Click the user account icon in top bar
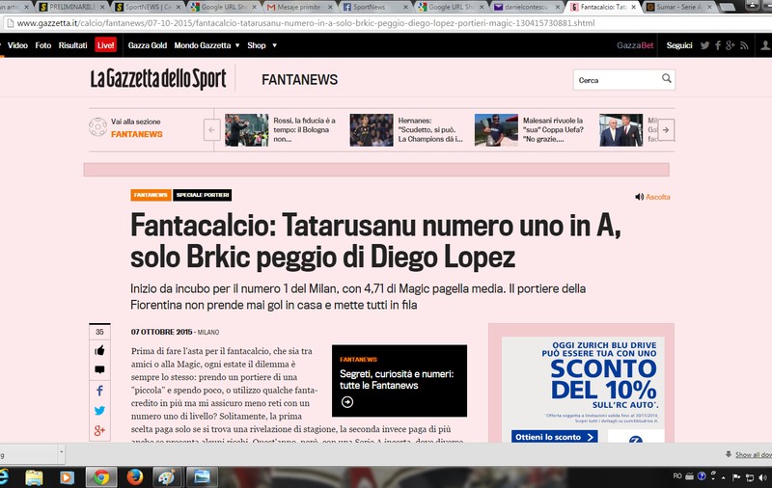This screenshot has width=772, height=488. (765, 45)
